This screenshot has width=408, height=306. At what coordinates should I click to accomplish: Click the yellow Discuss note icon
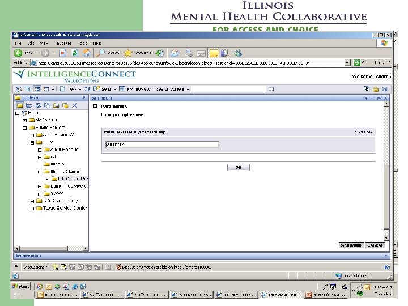214,53
